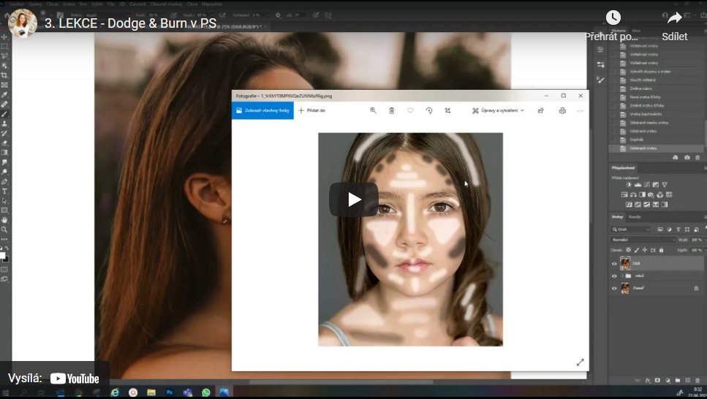Click "Přidat do" in Photos window
707x399 pixels.
coord(311,110)
